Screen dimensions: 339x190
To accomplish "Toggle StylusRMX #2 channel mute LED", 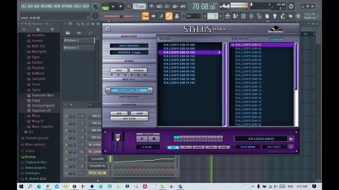I will (66, 166).
